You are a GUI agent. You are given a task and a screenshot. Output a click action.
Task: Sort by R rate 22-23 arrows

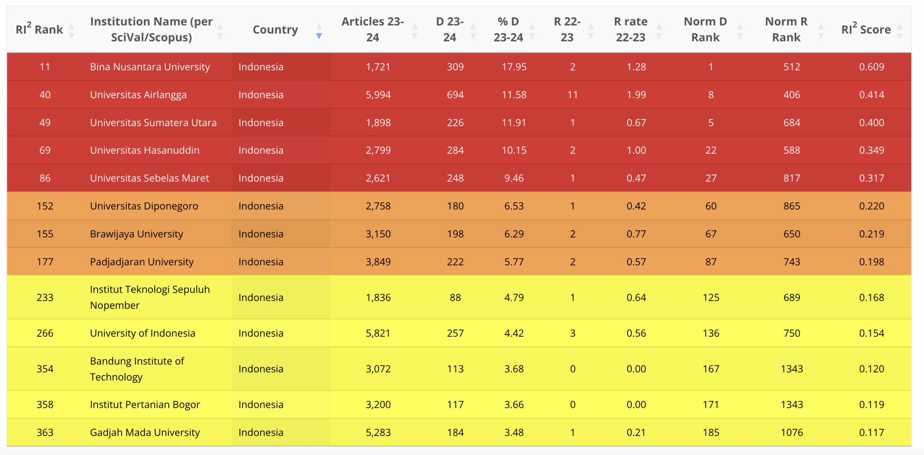pyautogui.click(x=659, y=31)
